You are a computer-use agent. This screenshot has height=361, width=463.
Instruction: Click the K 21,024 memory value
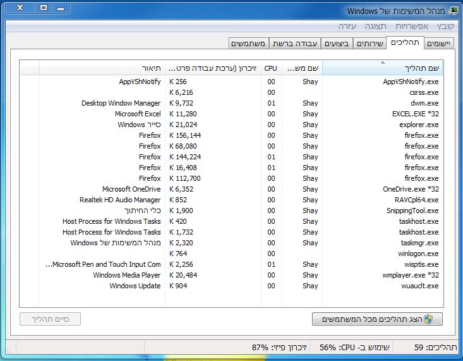click(x=183, y=125)
